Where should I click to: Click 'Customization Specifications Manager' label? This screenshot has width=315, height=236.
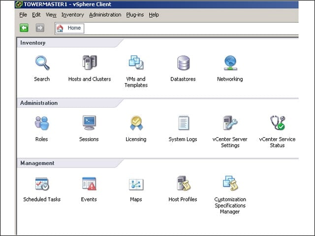(x=230, y=206)
